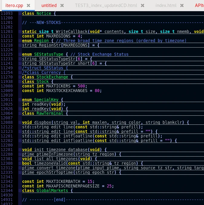Screen dimensions: 204x205
Task: Click the NEW-STOCKS comment line
Action: tap(113, 23)
